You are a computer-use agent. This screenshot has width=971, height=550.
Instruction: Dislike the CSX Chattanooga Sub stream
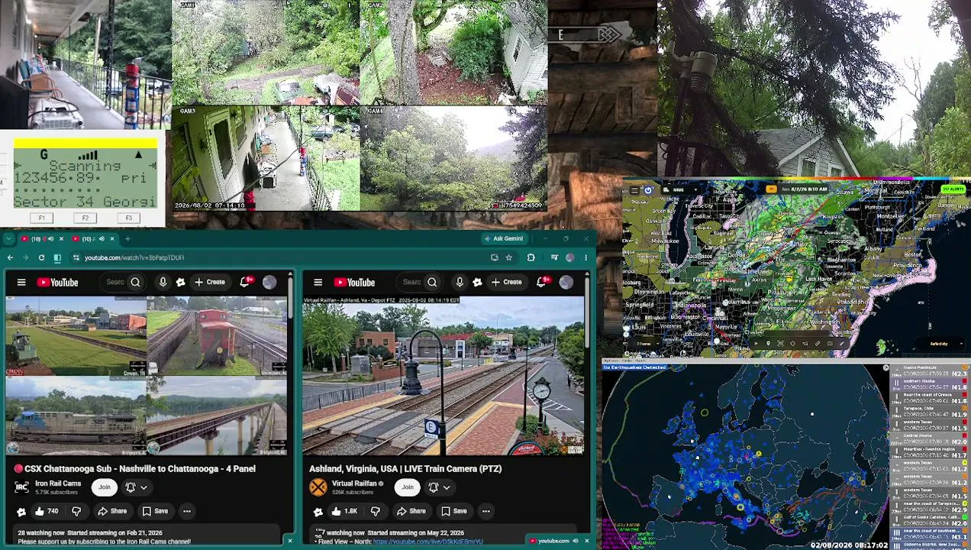76,511
